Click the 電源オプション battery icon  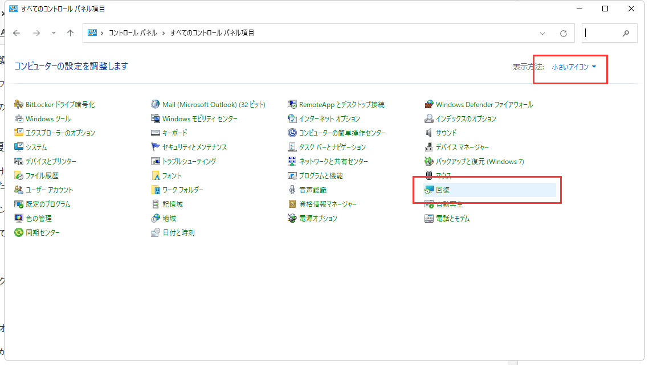coord(292,219)
